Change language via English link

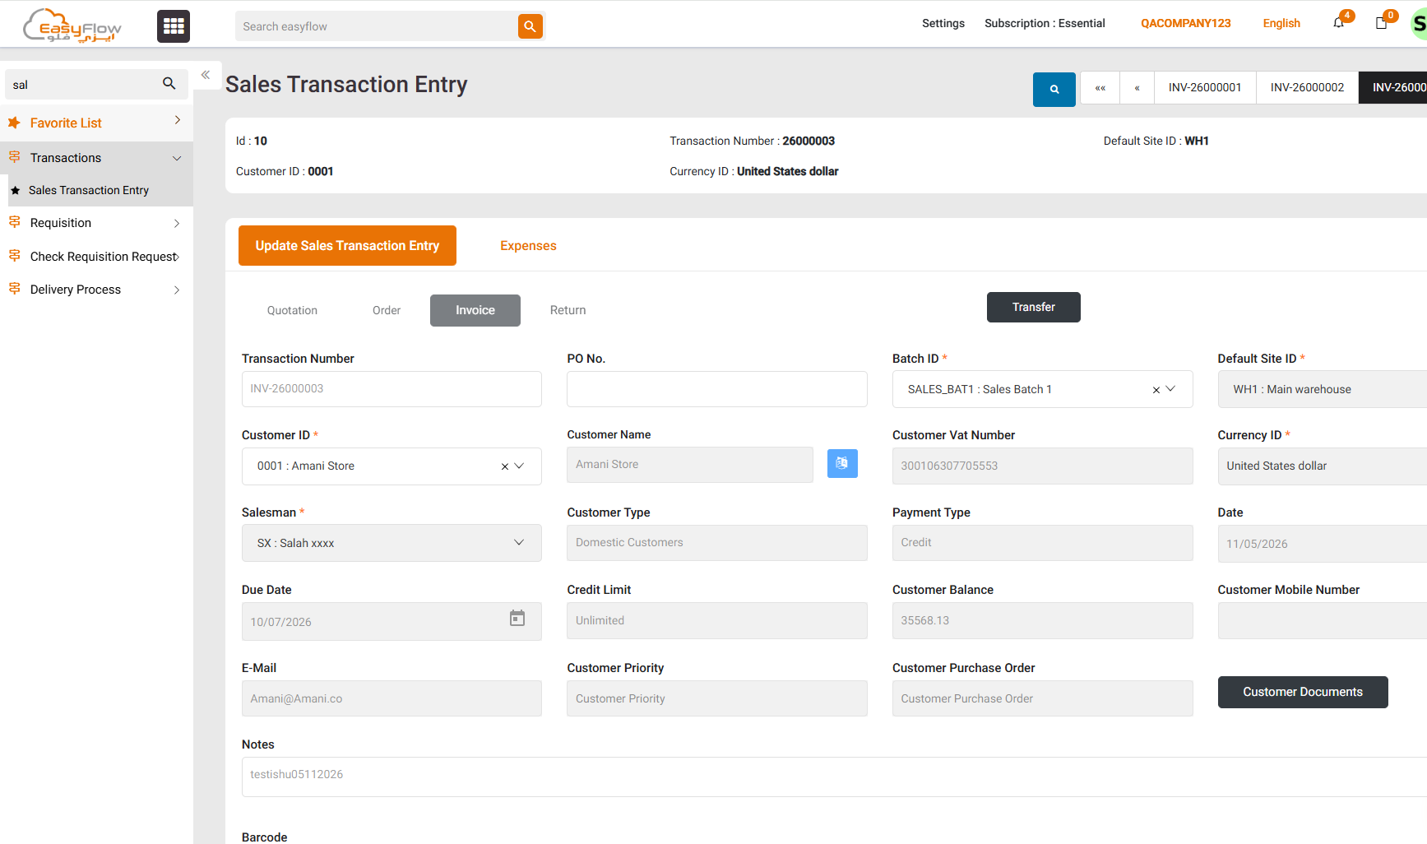click(1281, 23)
